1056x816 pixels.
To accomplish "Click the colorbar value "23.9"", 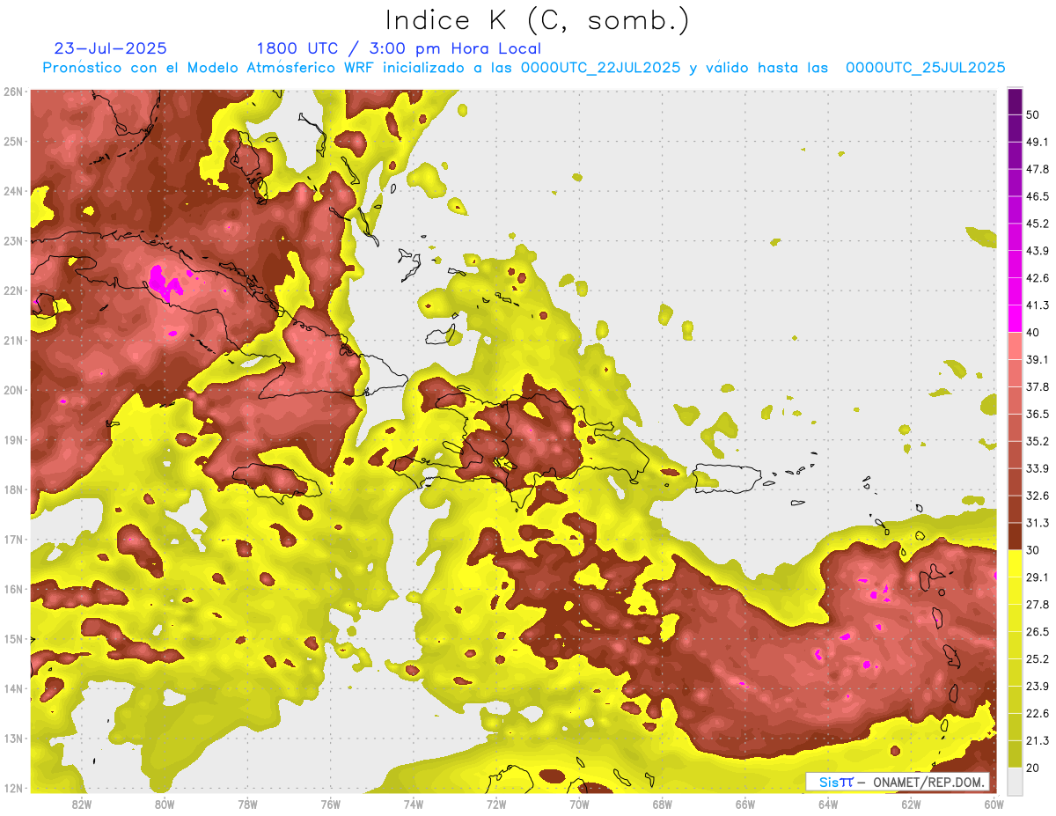I will tap(1037, 686).
